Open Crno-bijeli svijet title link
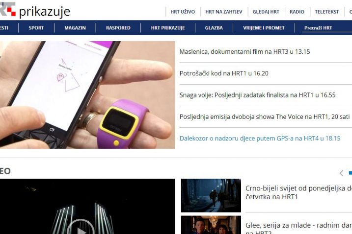352x234 pixels. click(298, 192)
